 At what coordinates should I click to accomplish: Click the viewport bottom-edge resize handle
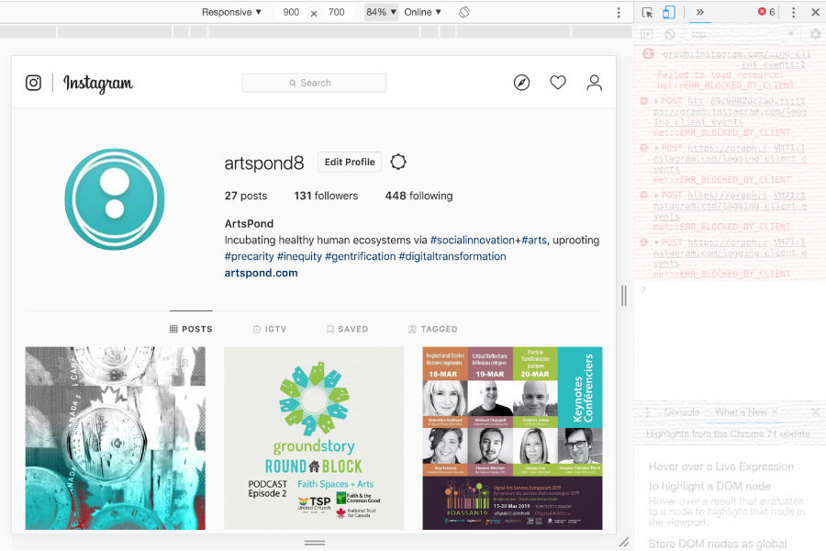pos(315,542)
